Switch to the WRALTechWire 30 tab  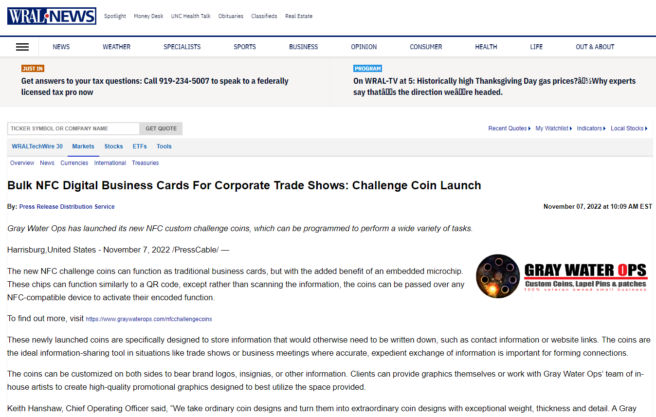click(x=37, y=146)
